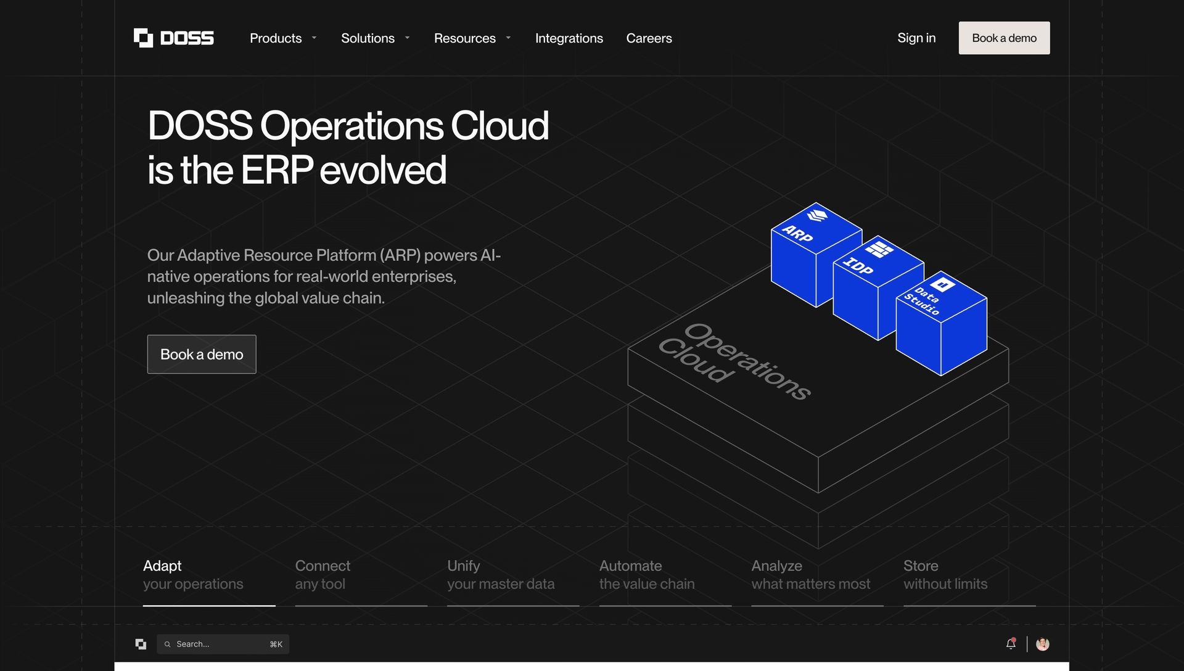Click Sign in link
The height and width of the screenshot is (671, 1184).
tap(916, 38)
